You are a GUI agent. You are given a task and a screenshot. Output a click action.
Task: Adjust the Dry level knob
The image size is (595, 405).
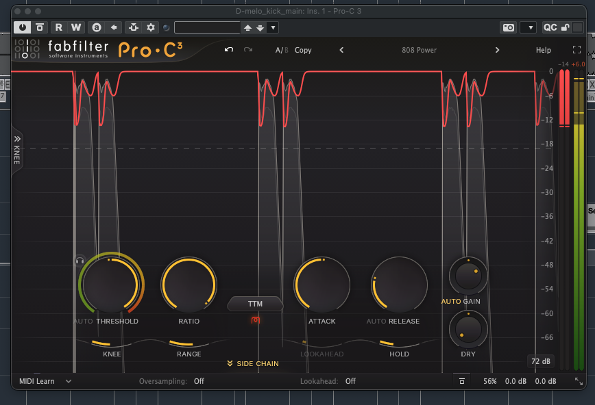tap(468, 329)
